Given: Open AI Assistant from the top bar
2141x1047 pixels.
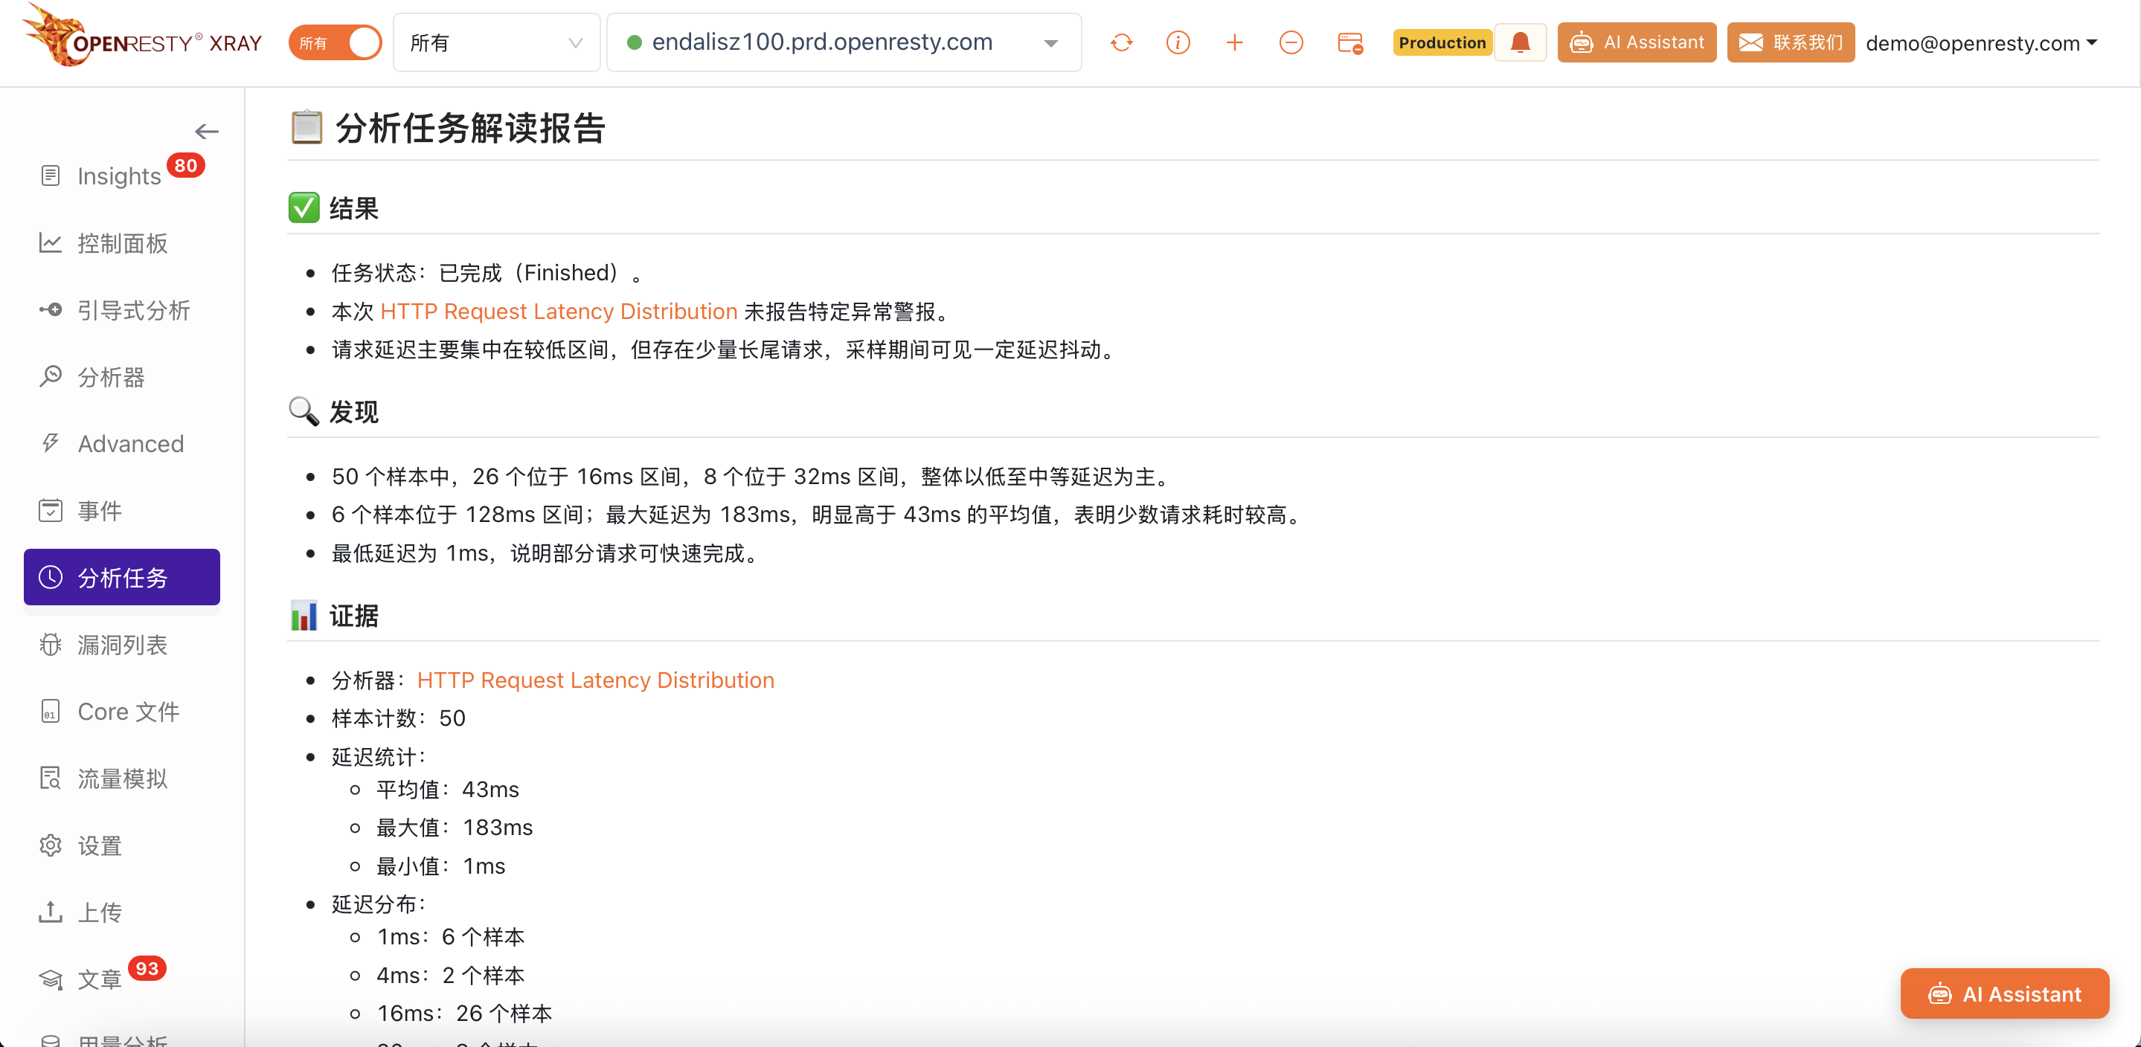Looking at the screenshot, I should [1637, 42].
